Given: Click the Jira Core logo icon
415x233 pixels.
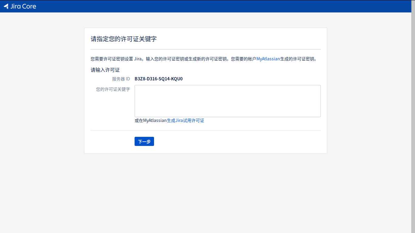Looking at the screenshot, I should pyautogui.click(x=6, y=6).
